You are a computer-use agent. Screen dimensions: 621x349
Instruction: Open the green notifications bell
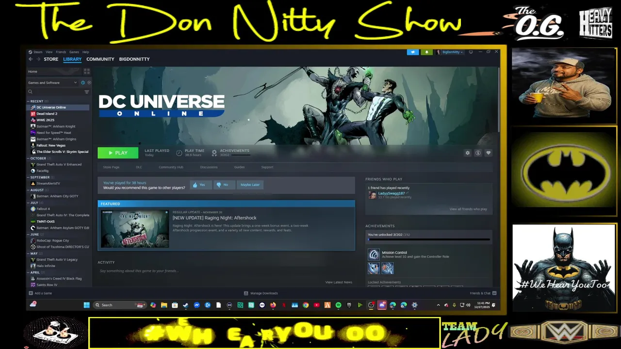[x=427, y=52]
